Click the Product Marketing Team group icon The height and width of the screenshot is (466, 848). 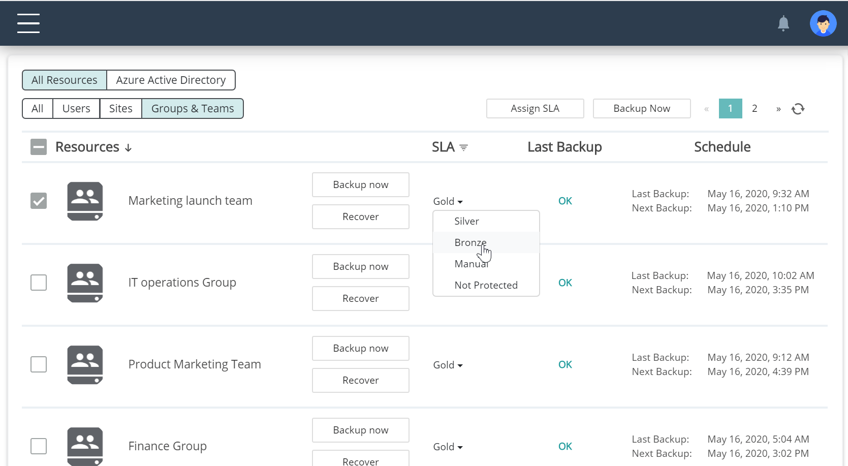click(85, 365)
